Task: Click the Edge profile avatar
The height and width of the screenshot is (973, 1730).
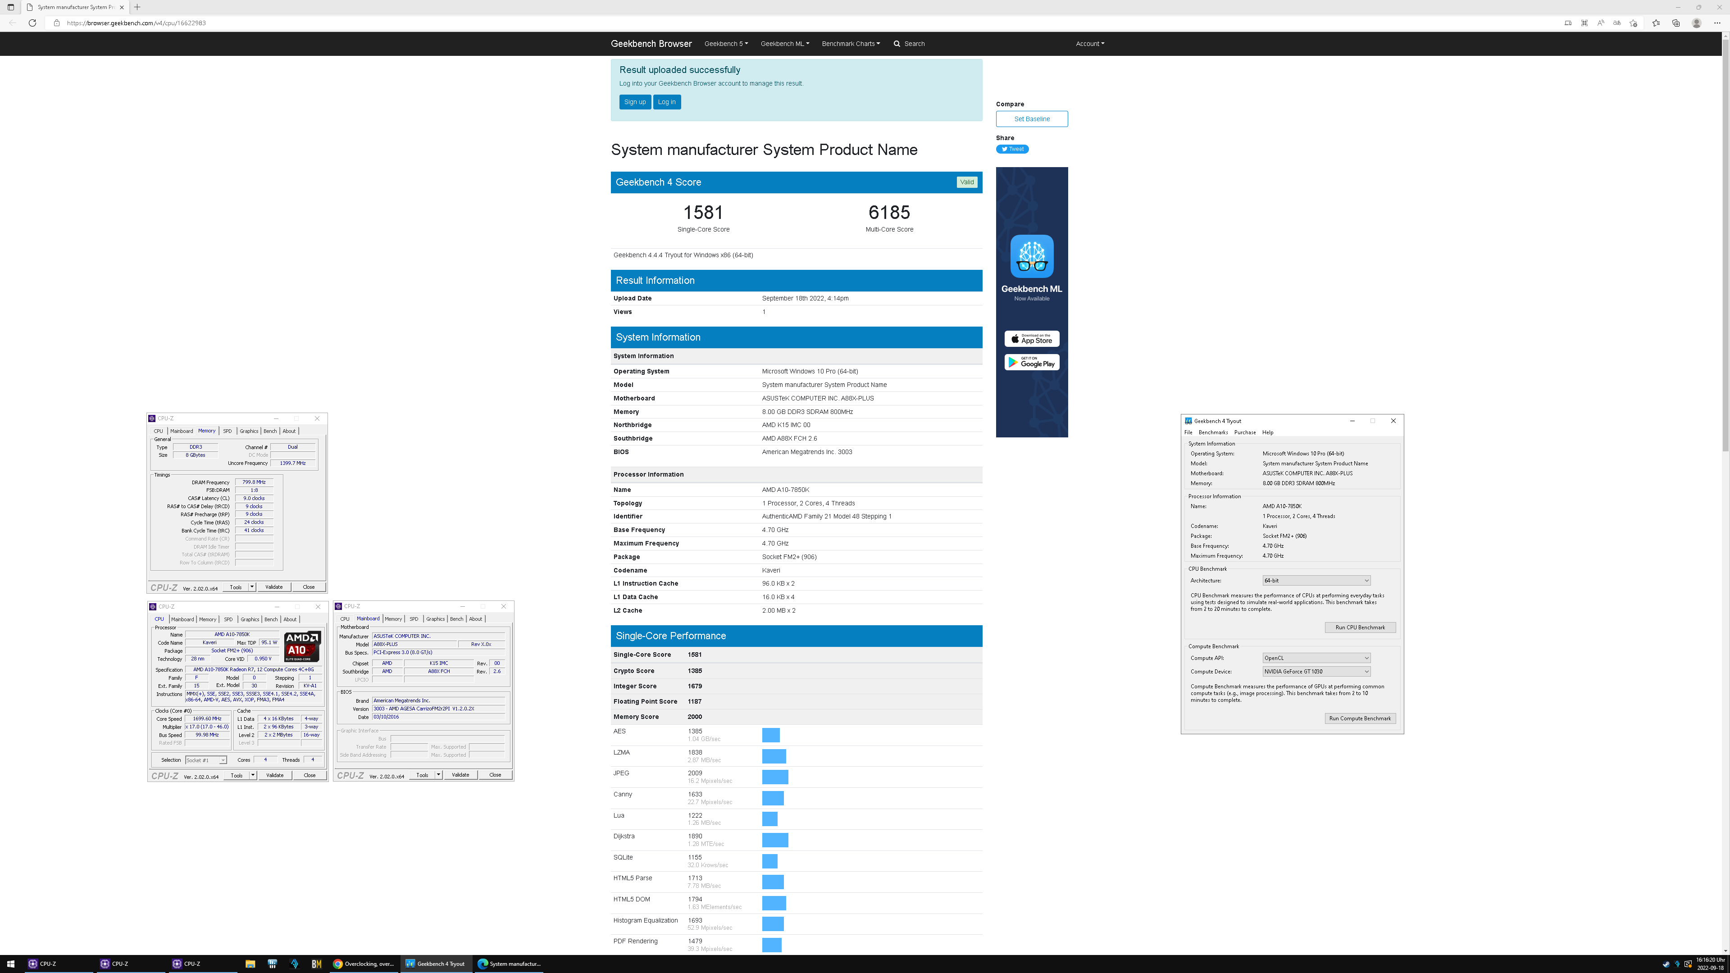Action: pyautogui.click(x=1696, y=23)
